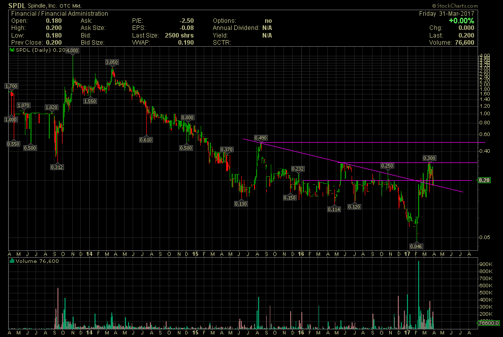Screen dimensions: 503x337
Task: Click the Annual Dividend N/A value
Action: tap(267, 28)
